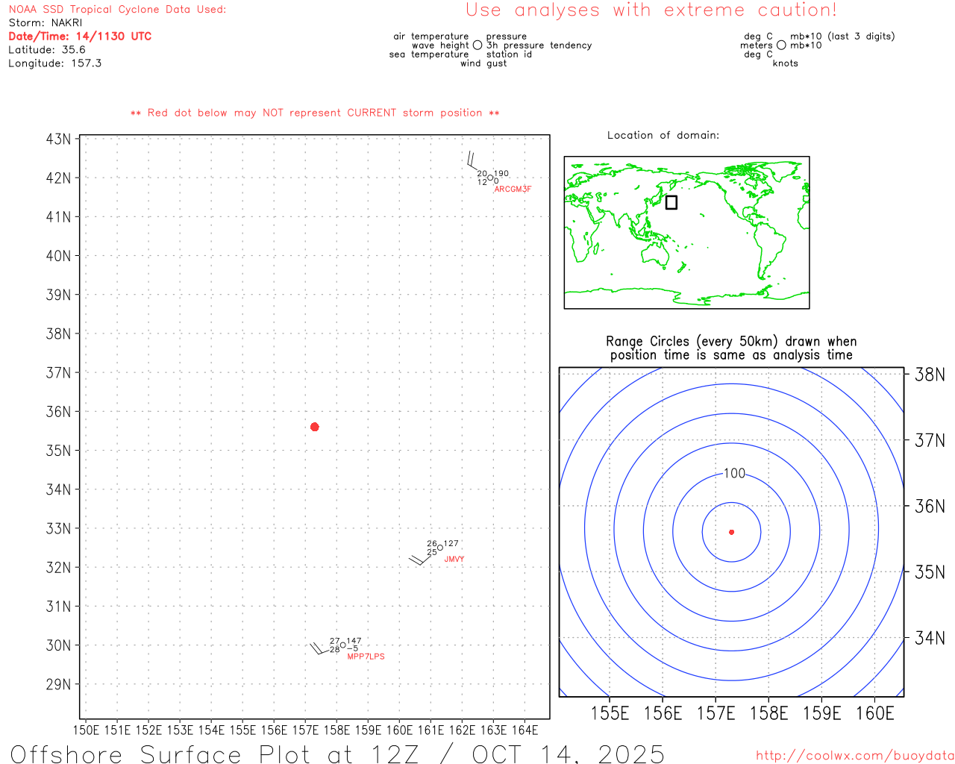Click pressure value 127 at JMVY station

click(x=451, y=544)
